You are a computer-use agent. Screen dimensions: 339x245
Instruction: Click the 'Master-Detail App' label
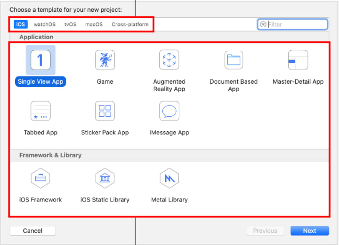pyautogui.click(x=298, y=82)
